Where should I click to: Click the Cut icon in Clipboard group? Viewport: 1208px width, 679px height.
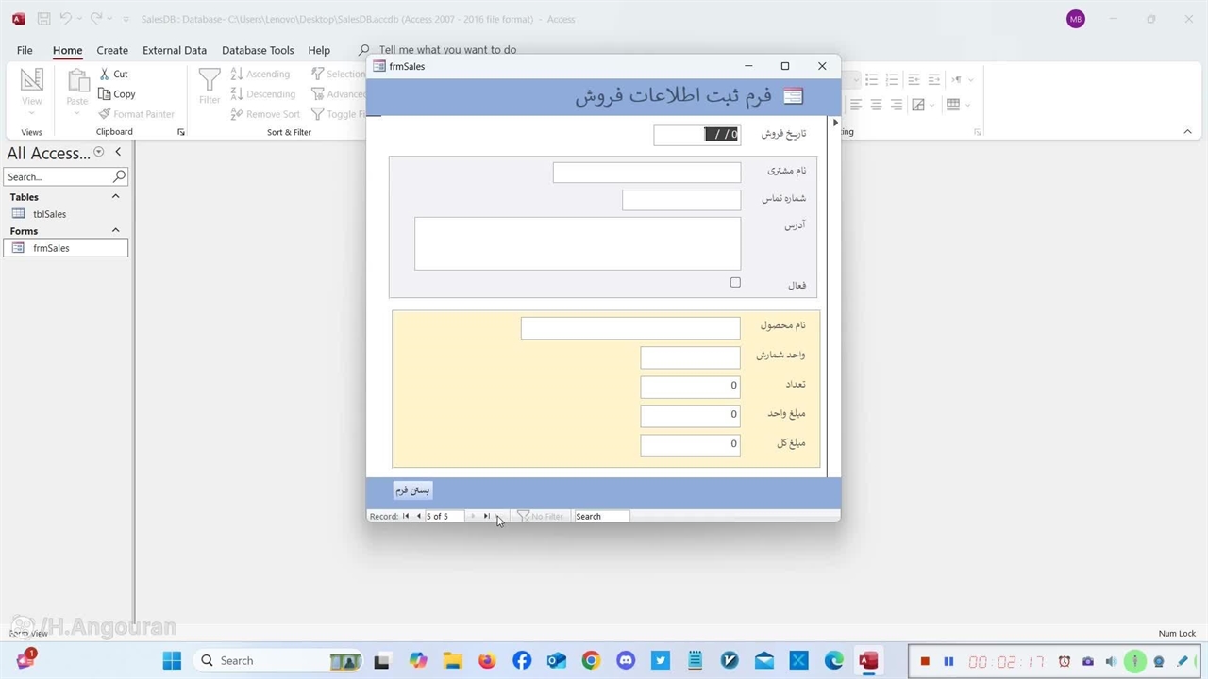click(105, 74)
